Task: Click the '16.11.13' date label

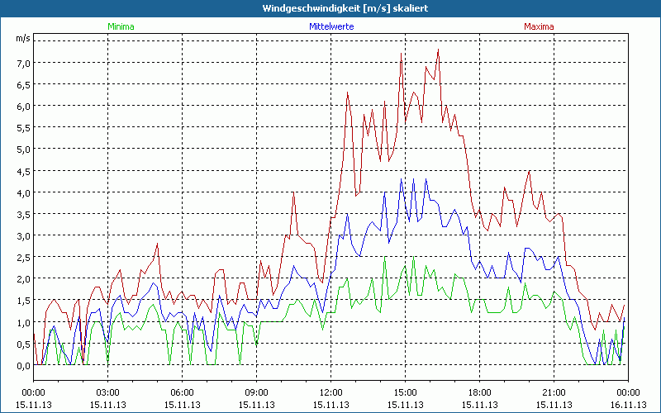Action: 628,405
